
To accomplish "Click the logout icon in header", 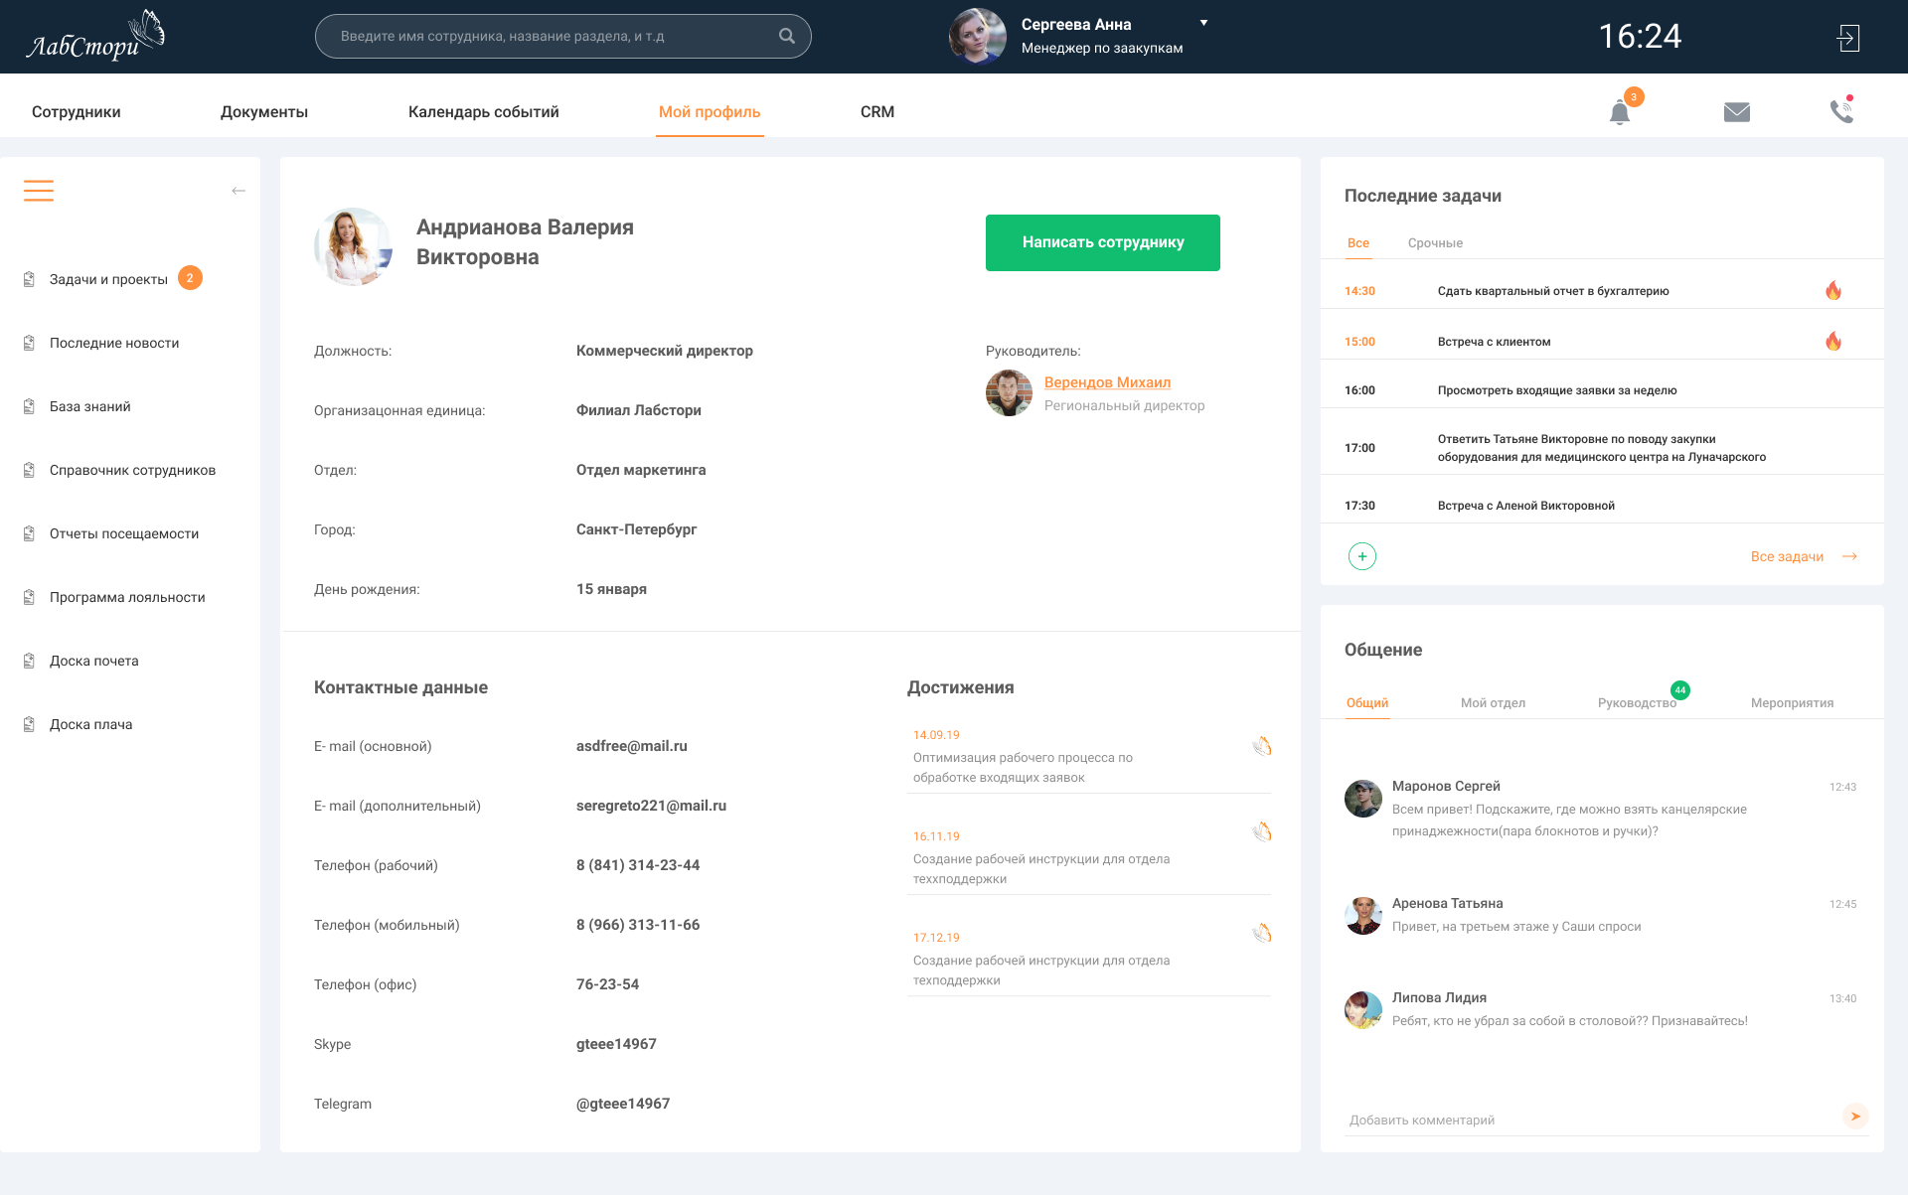I will pos(1847,38).
